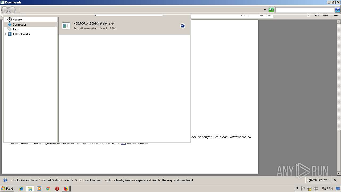Image resolution: width=341 pixels, height=192 pixels.
Task: Click the forward navigation arrow button
Action: (12, 10)
